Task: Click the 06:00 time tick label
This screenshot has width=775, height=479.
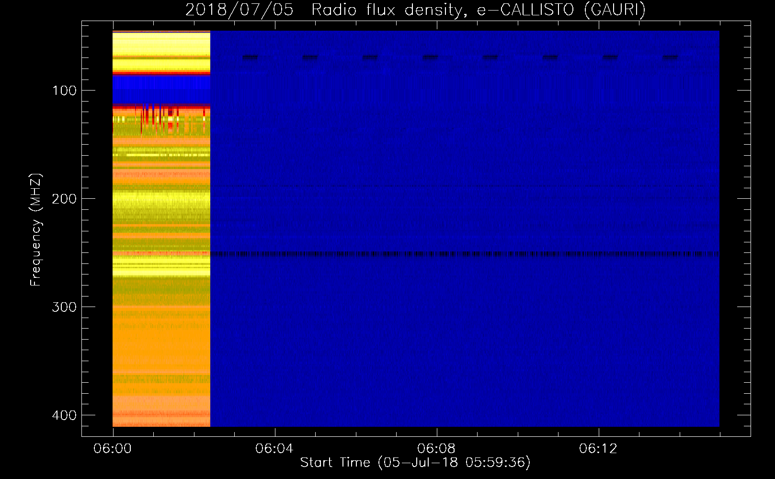Action: point(113,449)
